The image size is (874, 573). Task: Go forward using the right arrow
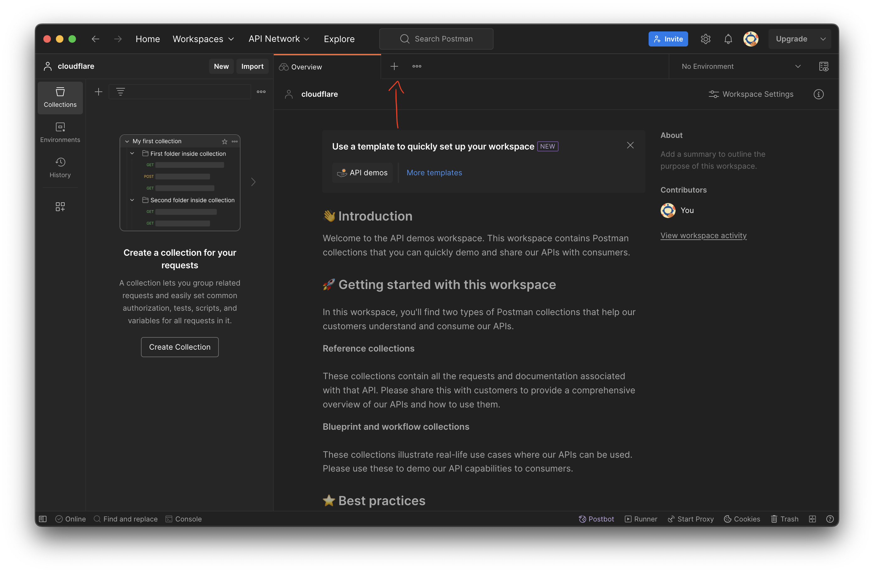(118, 39)
